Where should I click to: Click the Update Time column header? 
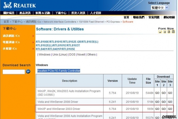click(132, 81)
